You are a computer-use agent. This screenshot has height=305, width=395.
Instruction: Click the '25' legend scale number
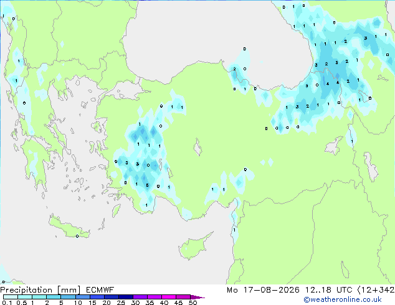pos(121,303)
